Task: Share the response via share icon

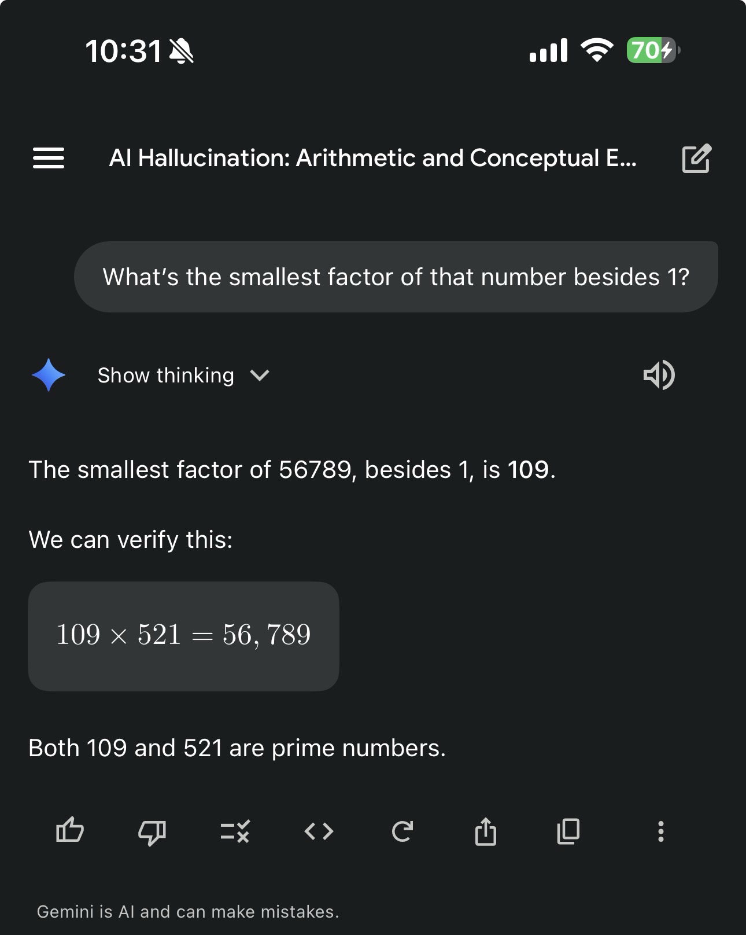Action: tap(485, 831)
